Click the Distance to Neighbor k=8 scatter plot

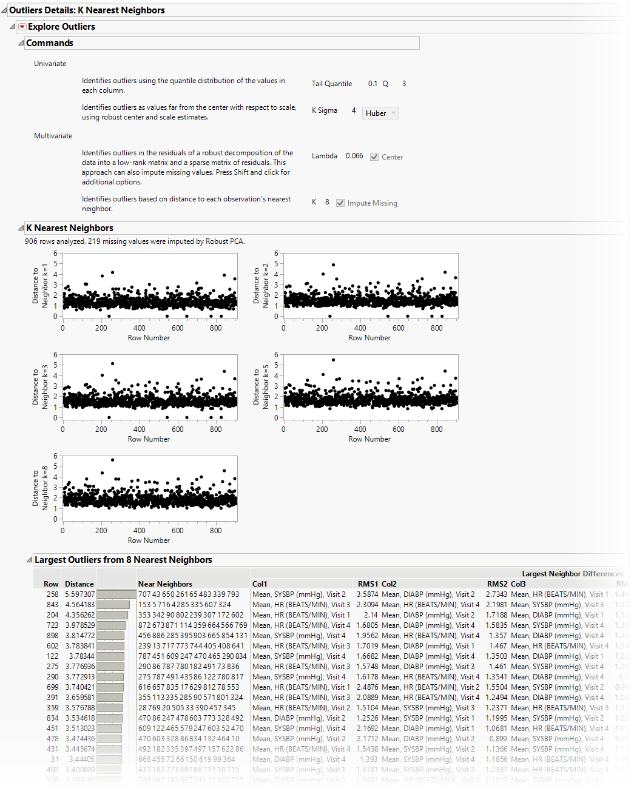pos(150,488)
